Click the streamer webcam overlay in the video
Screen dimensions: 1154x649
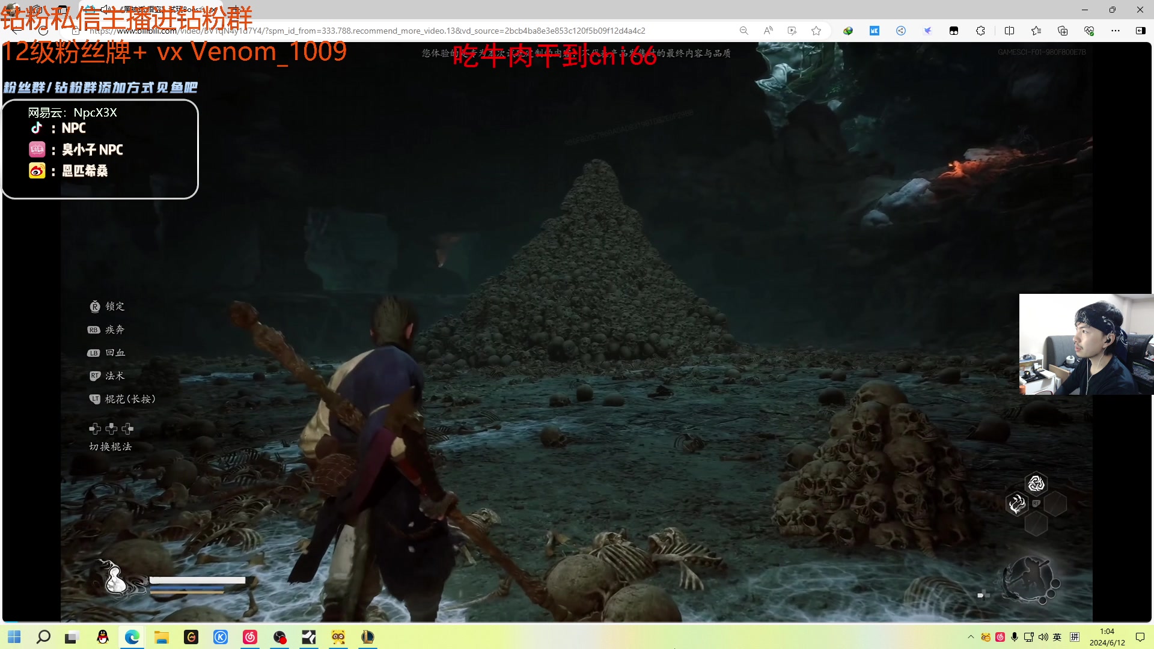click(x=1086, y=344)
